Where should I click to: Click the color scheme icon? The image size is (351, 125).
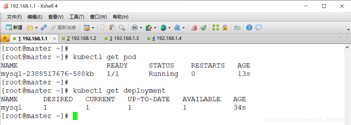[x=149, y=28]
